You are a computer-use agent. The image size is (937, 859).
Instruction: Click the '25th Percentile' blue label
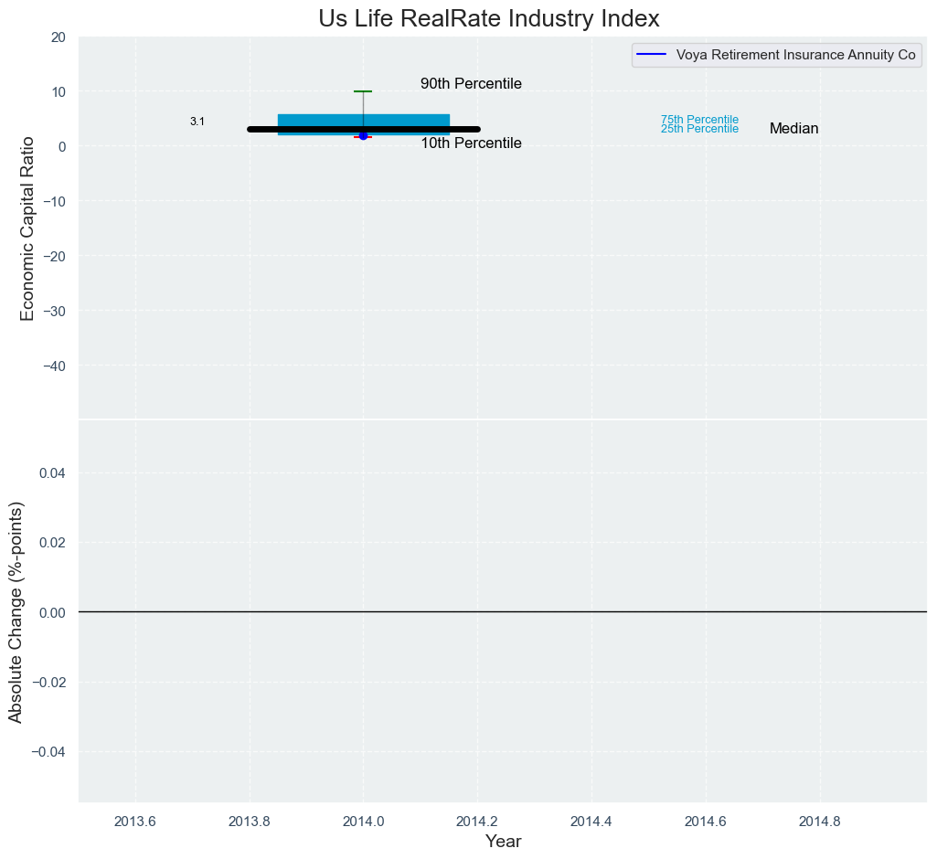point(699,130)
